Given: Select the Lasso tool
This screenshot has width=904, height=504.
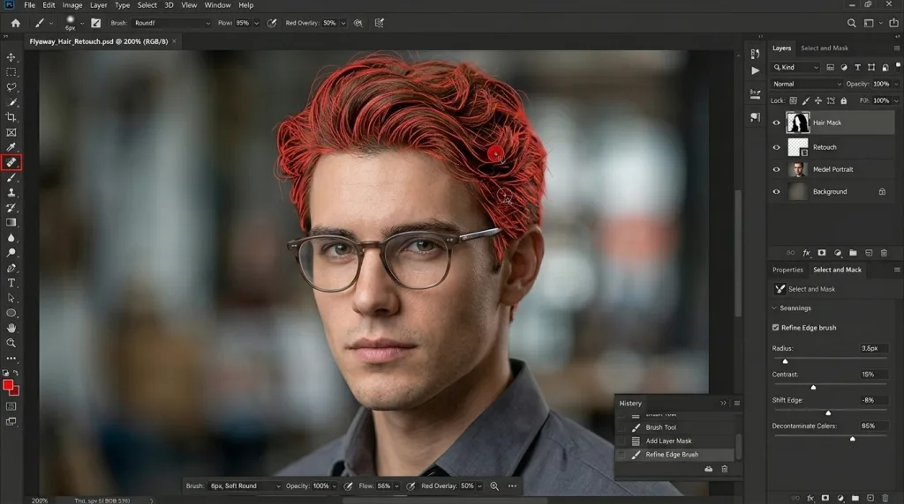Looking at the screenshot, I should pyautogui.click(x=11, y=87).
